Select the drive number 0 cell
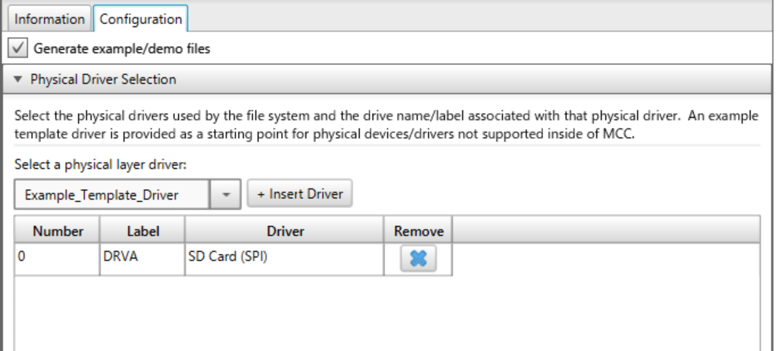The height and width of the screenshot is (351, 781). 58,259
